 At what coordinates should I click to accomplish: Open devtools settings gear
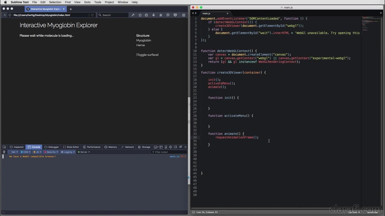pos(171,147)
